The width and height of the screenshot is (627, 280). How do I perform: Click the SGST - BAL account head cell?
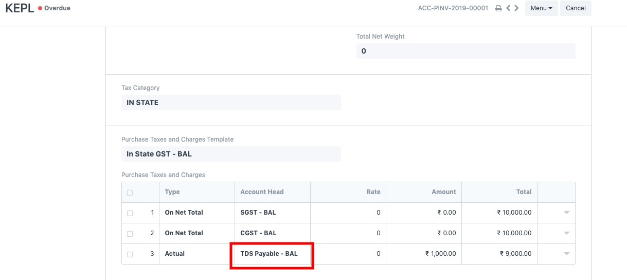click(272, 213)
